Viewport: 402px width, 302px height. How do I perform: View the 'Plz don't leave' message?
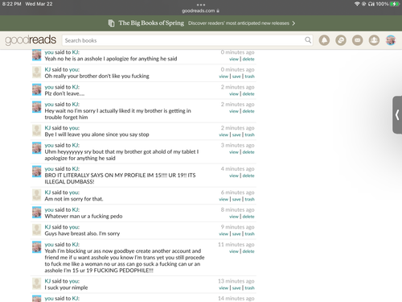pyautogui.click(x=234, y=94)
